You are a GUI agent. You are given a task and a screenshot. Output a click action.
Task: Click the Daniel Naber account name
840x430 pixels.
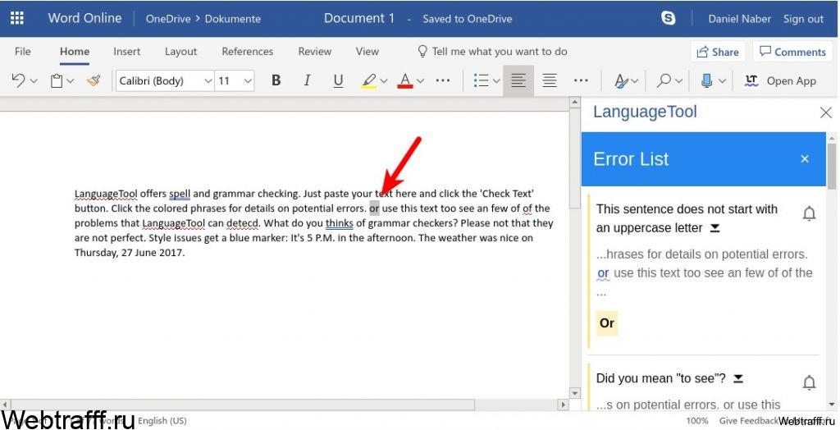coord(739,19)
